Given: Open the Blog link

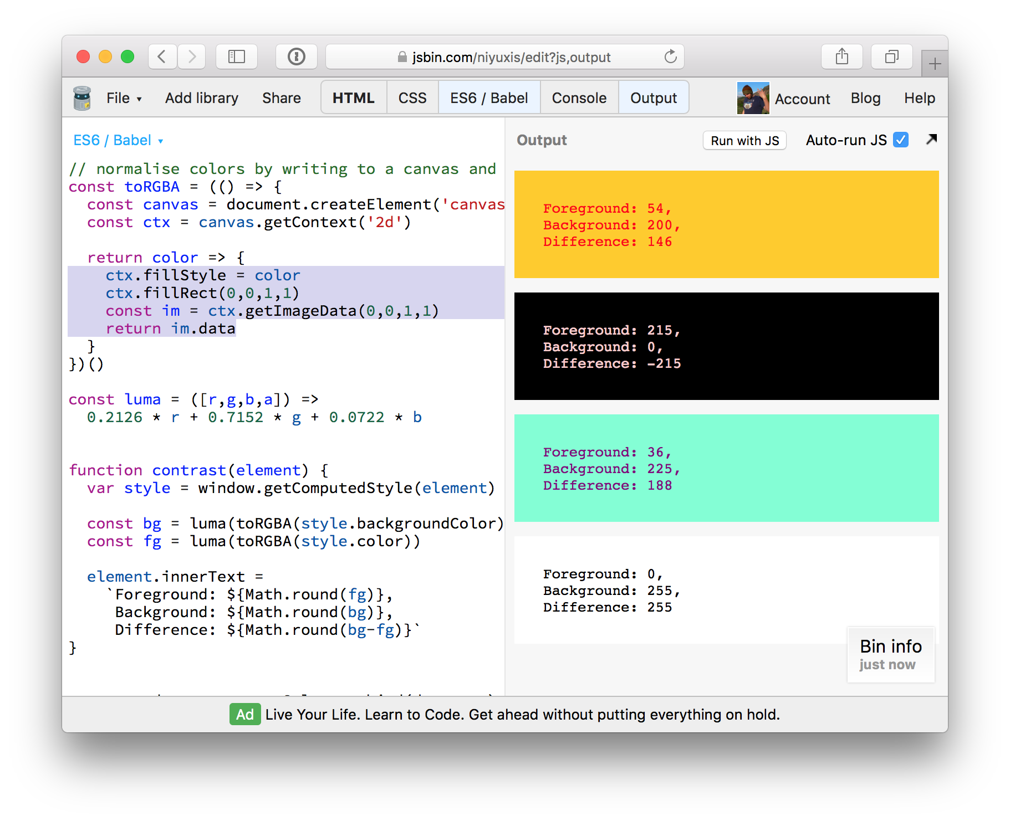Looking at the screenshot, I should click(865, 98).
